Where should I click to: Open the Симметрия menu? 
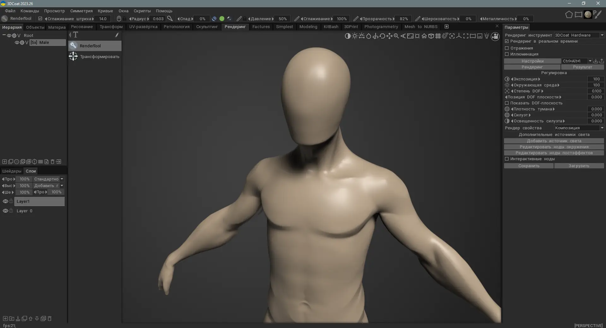click(81, 11)
